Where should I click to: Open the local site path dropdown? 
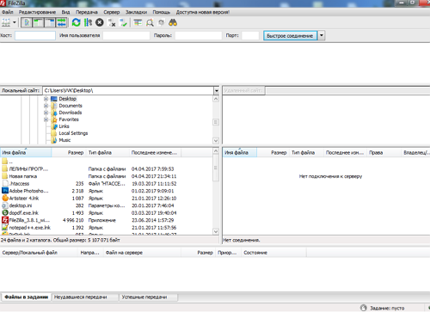(x=217, y=91)
